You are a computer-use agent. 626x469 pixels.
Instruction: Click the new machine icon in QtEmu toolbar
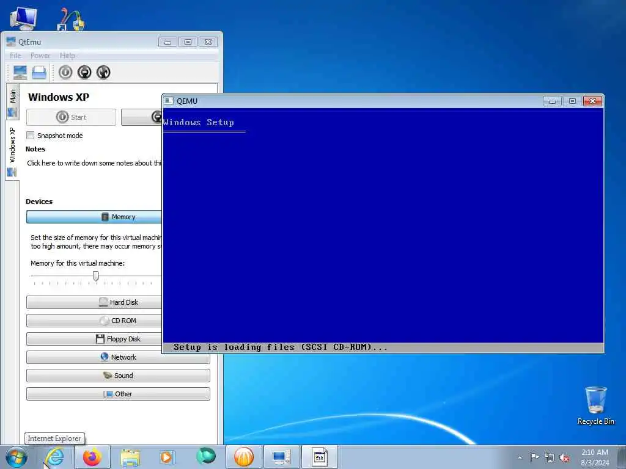click(20, 72)
